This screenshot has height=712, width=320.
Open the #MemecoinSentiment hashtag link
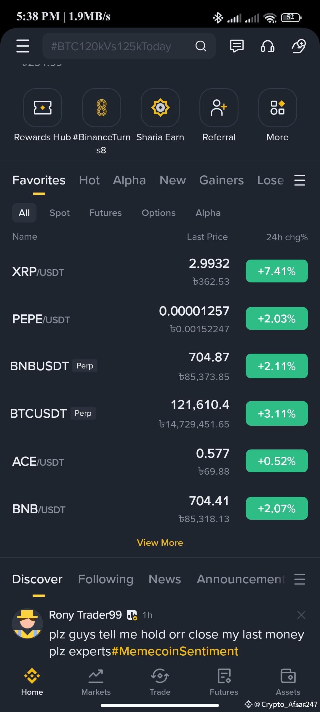[175, 651]
